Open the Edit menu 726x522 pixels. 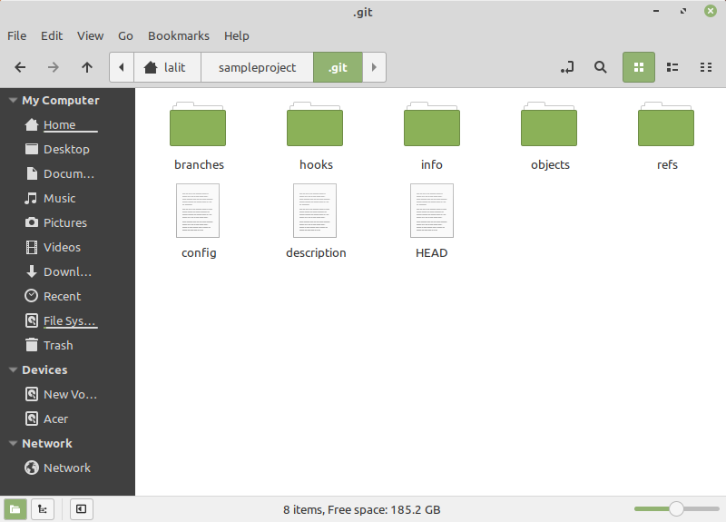point(52,35)
